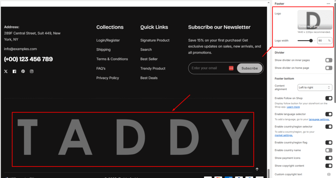The image size is (336, 178).
Task: Open the X (Twitter) social icon
Action: (x=6, y=71)
